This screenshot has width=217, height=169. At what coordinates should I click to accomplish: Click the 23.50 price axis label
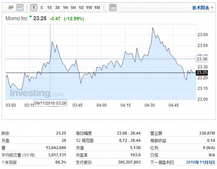tap(203, 46)
